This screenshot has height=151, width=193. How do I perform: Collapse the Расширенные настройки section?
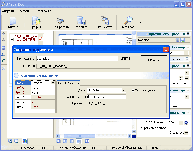(16, 76)
